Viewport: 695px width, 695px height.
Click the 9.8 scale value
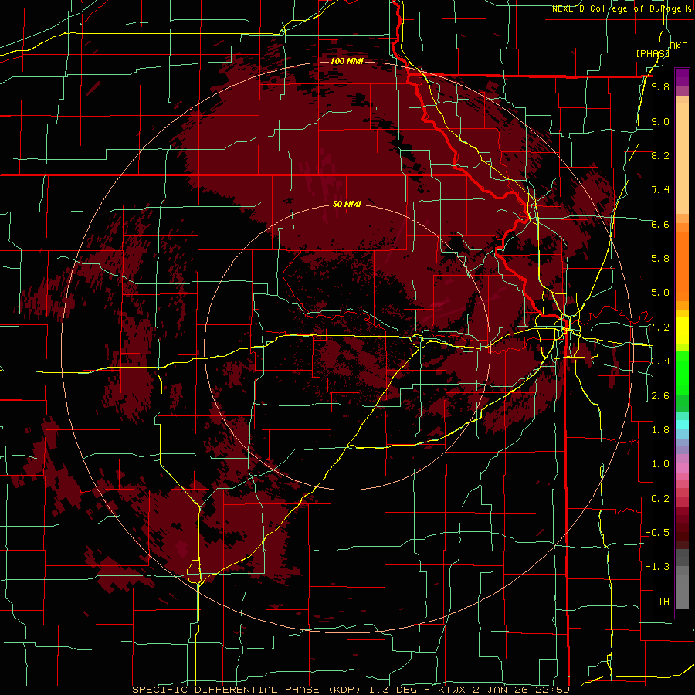pyautogui.click(x=660, y=87)
